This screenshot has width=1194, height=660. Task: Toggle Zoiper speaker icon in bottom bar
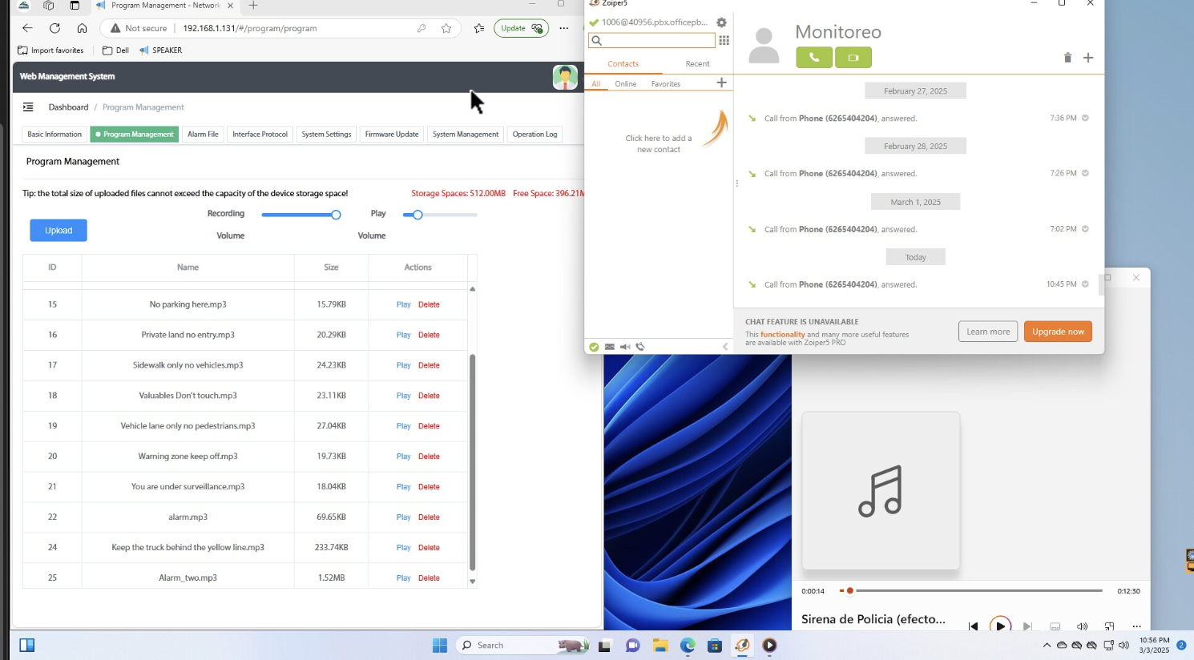click(625, 347)
